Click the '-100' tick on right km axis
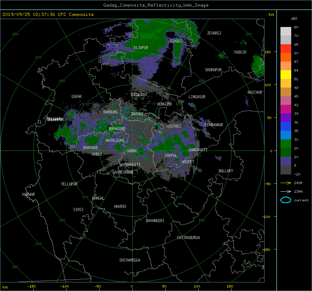The image size is (312, 291). click(x=267, y=217)
